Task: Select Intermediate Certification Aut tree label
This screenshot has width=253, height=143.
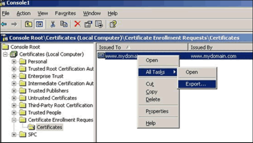Action: tap(61, 83)
